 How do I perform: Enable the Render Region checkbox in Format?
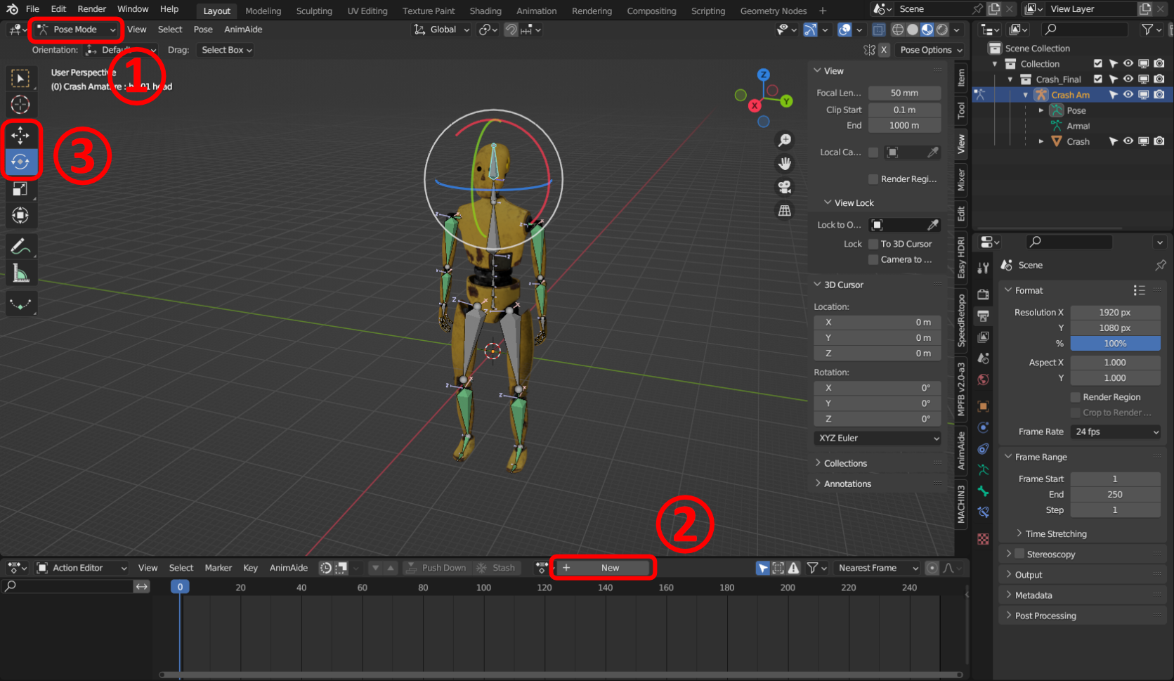(1075, 397)
